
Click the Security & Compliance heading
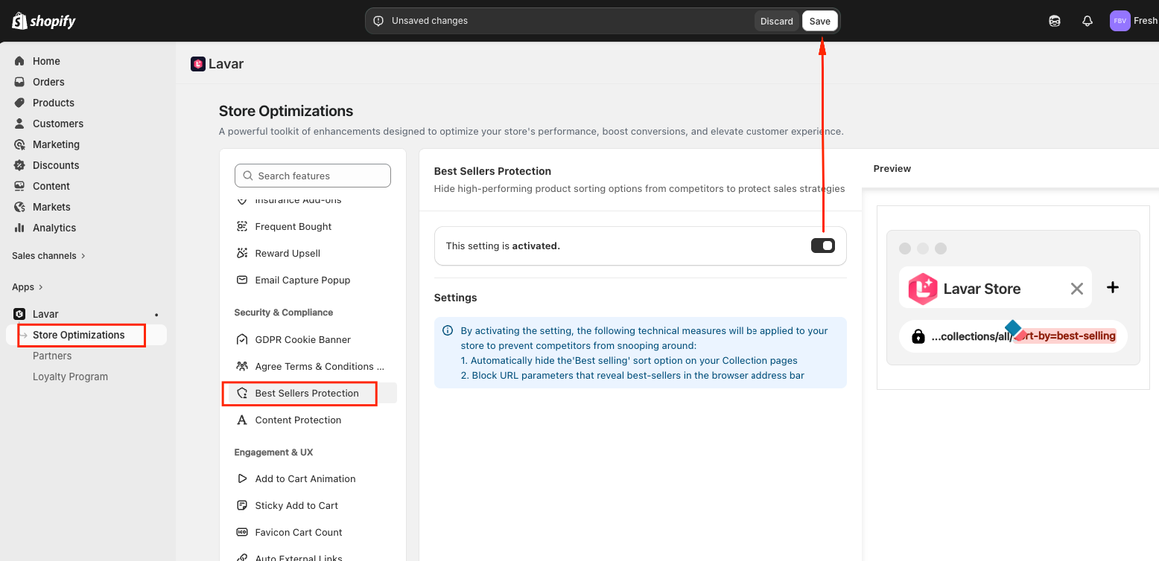click(x=284, y=312)
